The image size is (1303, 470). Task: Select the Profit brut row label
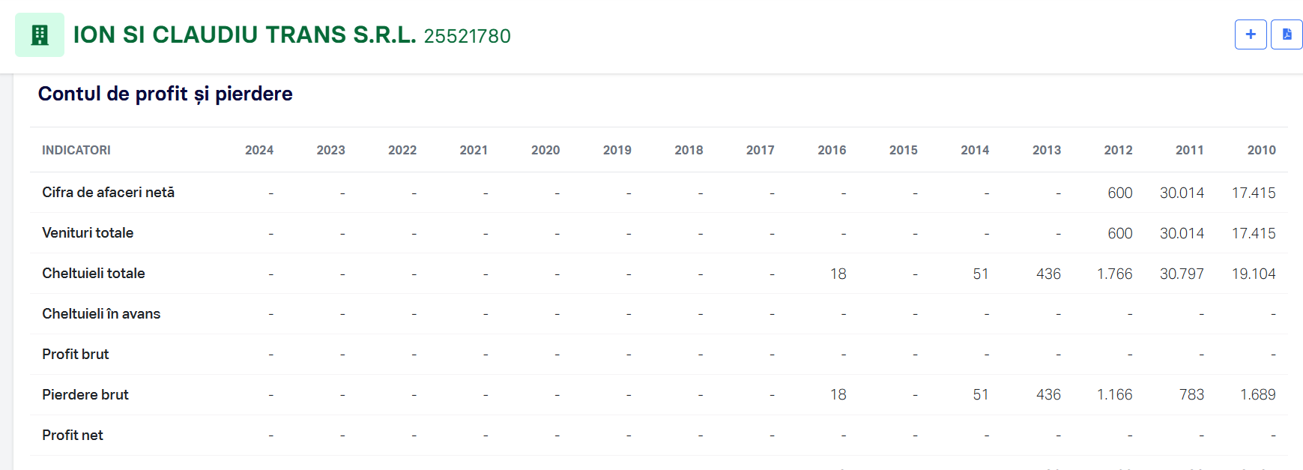tap(76, 355)
